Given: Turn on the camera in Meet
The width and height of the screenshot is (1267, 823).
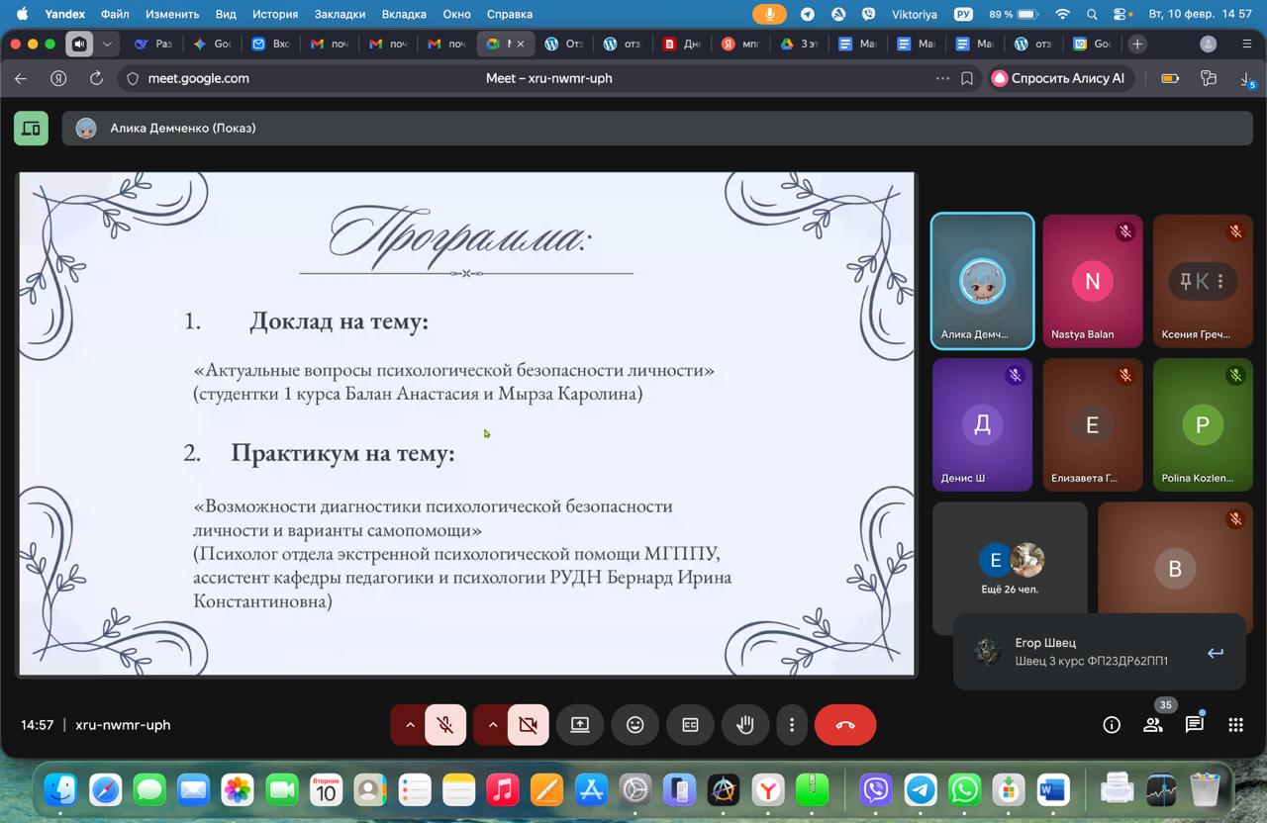Looking at the screenshot, I should (529, 725).
